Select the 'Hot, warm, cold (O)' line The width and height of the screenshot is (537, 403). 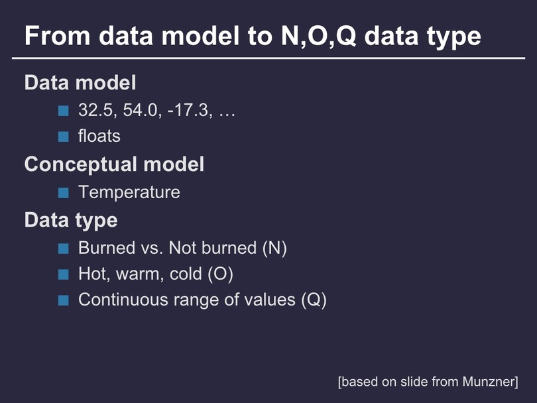point(156,274)
